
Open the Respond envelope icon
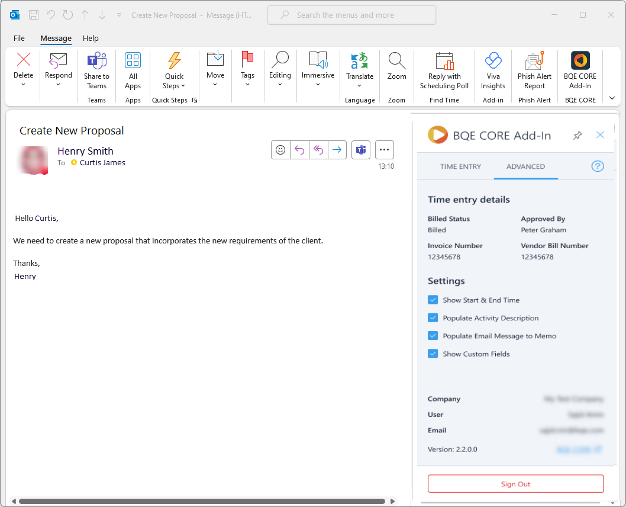59,60
